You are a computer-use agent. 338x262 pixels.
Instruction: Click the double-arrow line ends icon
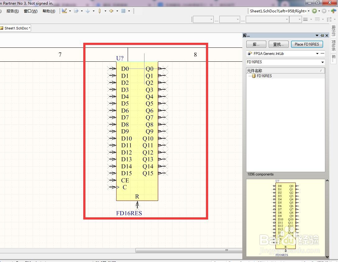pos(329,19)
